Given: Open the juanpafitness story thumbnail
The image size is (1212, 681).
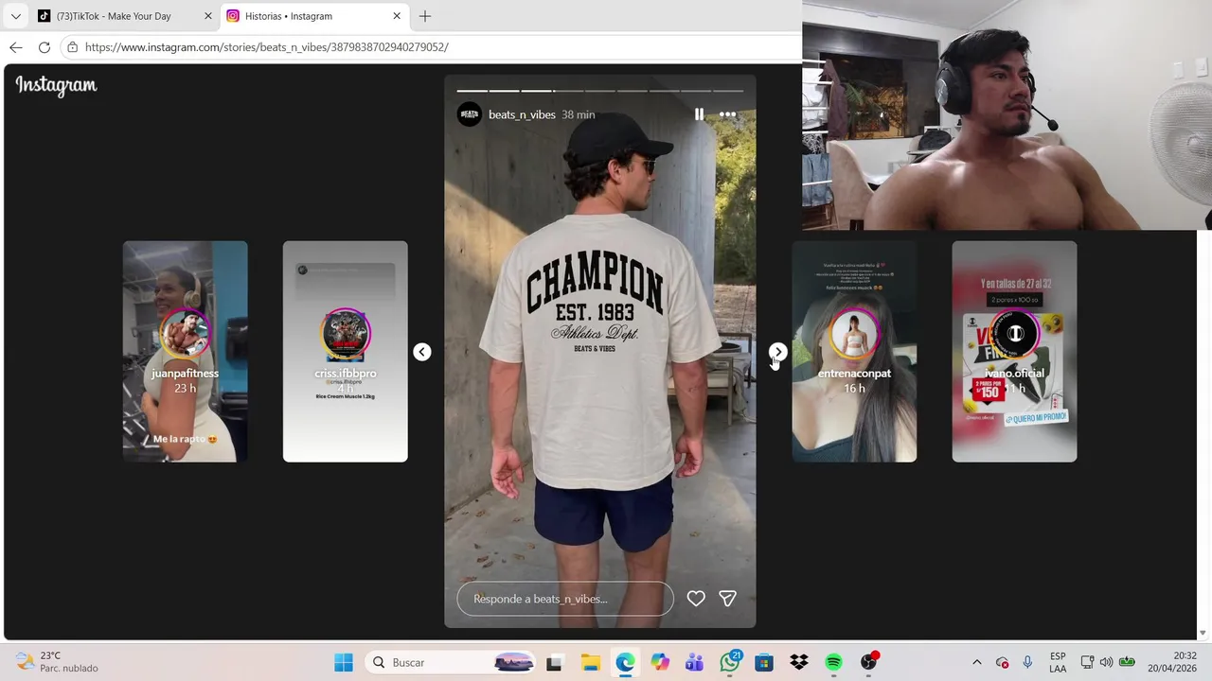Looking at the screenshot, I should click(x=186, y=352).
